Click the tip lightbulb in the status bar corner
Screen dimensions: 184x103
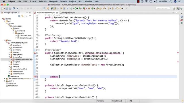tap(182, 101)
